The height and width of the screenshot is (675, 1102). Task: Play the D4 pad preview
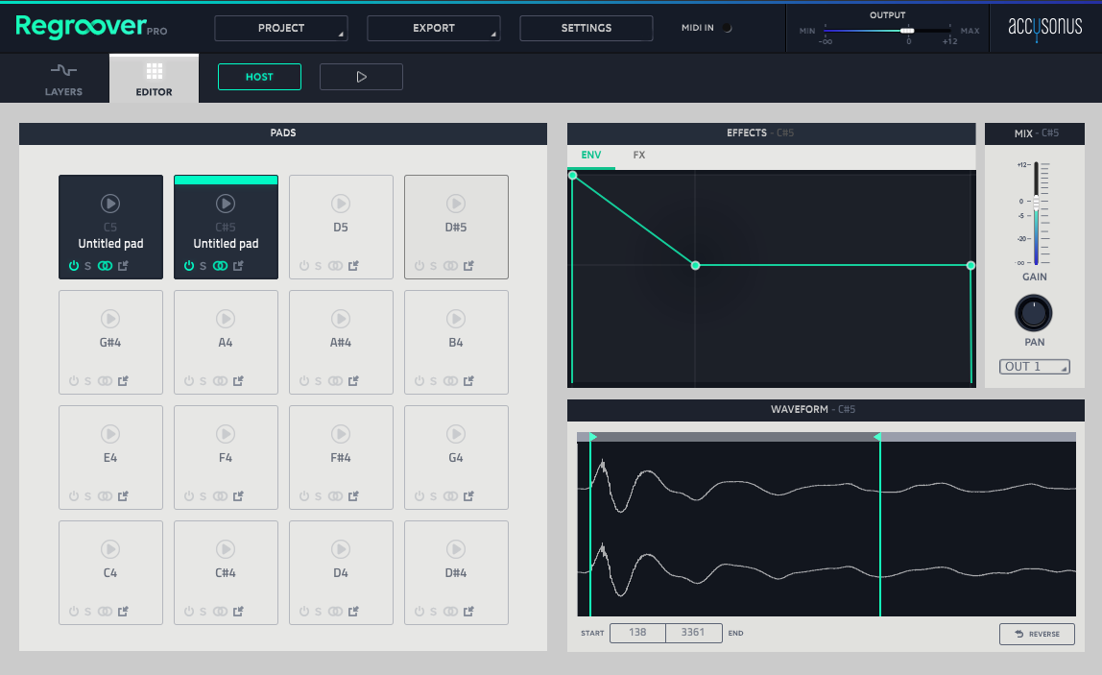[341, 550]
